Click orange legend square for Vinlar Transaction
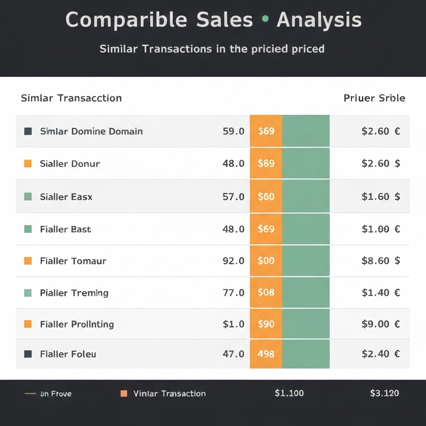Screen dimensions: 426x426 tap(124, 394)
